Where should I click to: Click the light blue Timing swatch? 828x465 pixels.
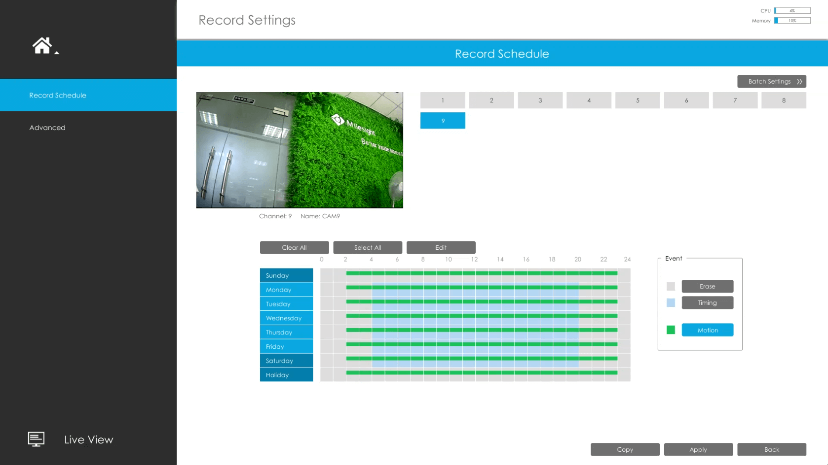(671, 302)
